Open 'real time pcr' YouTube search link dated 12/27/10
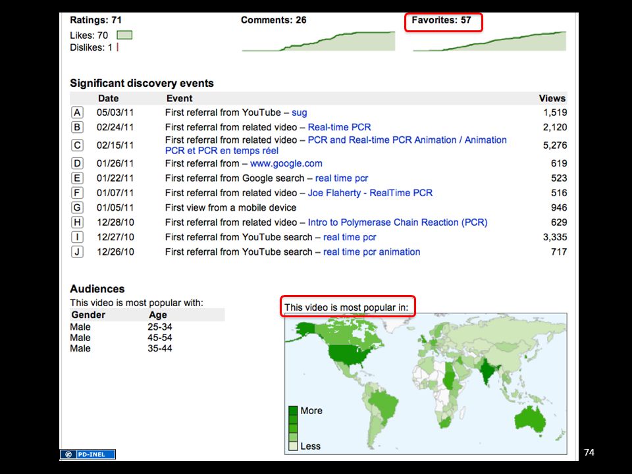Viewport: 632px width, 474px height. [x=350, y=238]
